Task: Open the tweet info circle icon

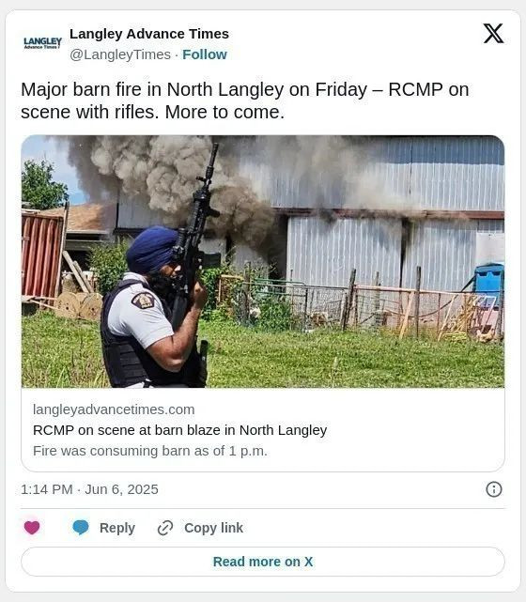Action: (494, 489)
